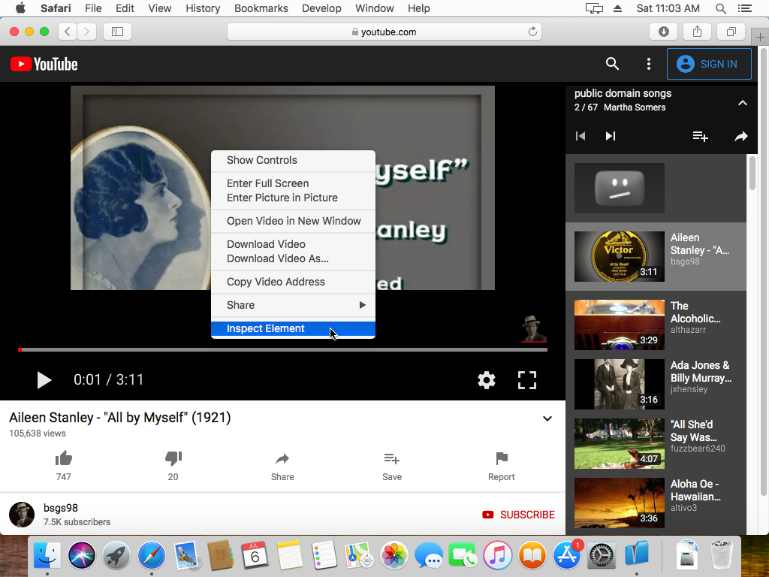This screenshot has height=577, width=769.
Task: Skip to the next playlist video
Action: [x=611, y=136]
